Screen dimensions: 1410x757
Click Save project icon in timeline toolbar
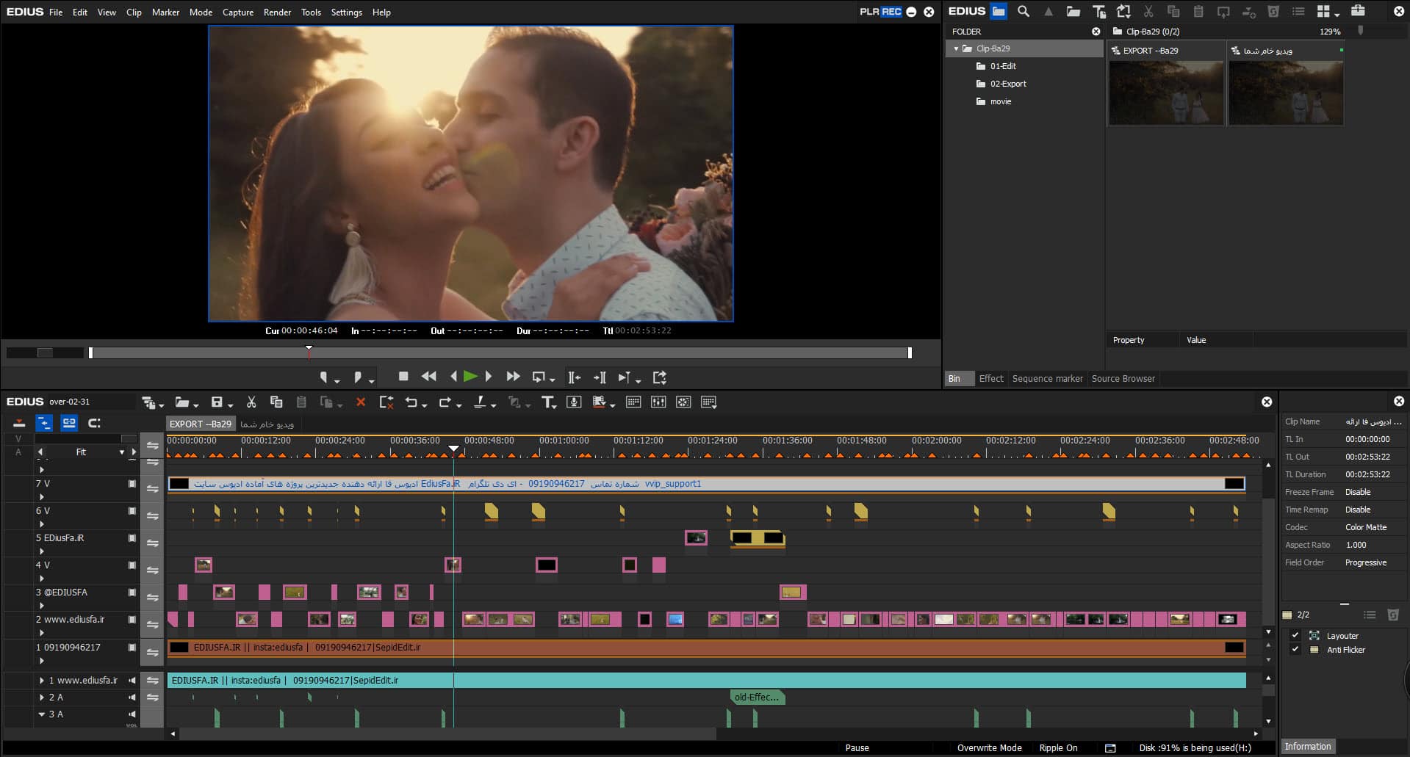[217, 402]
